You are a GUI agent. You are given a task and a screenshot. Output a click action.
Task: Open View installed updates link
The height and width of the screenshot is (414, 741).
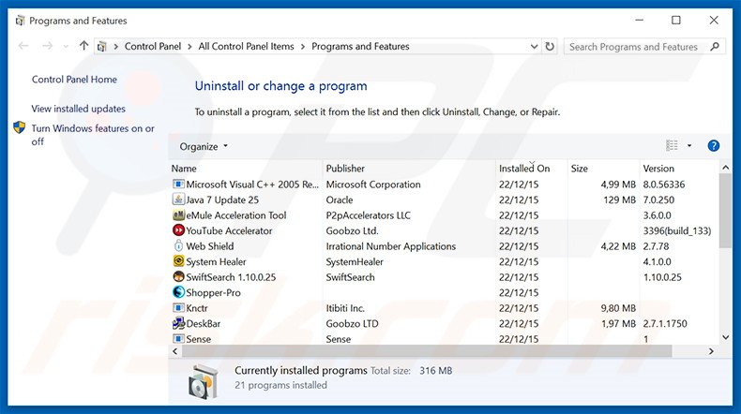point(78,109)
